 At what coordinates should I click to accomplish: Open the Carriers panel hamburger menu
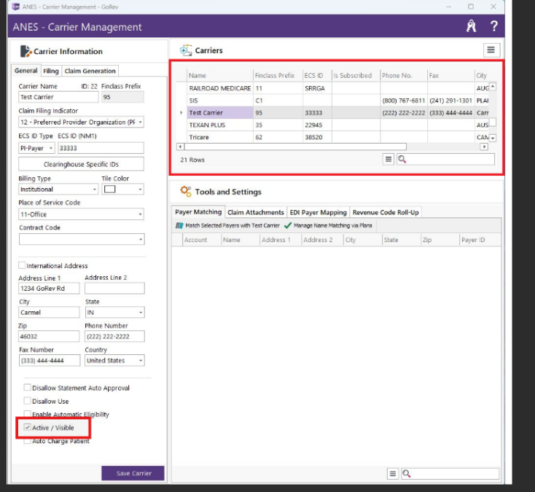(x=491, y=50)
